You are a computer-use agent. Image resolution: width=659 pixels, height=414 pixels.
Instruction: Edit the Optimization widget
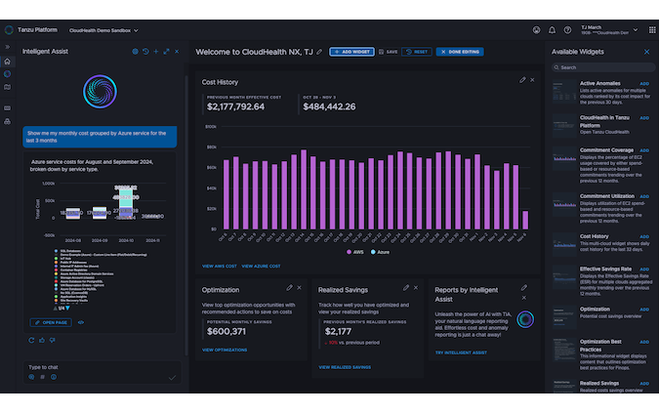click(x=289, y=288)
